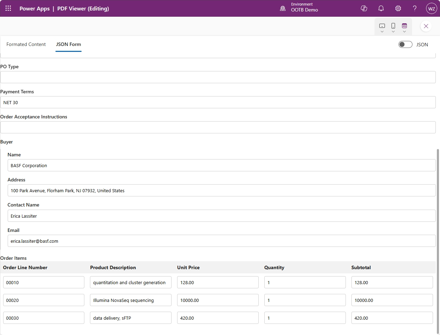
Task: Click the Illumina NovaSeq sequencing description field
Action: 131,300
